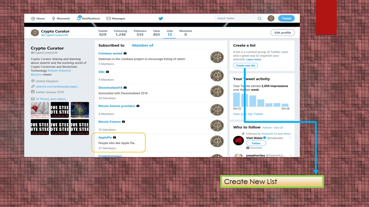This screenshot has width=369, height=207.
Task: Open the Decentralized18 list owner avatar
Action: (217, 91)
